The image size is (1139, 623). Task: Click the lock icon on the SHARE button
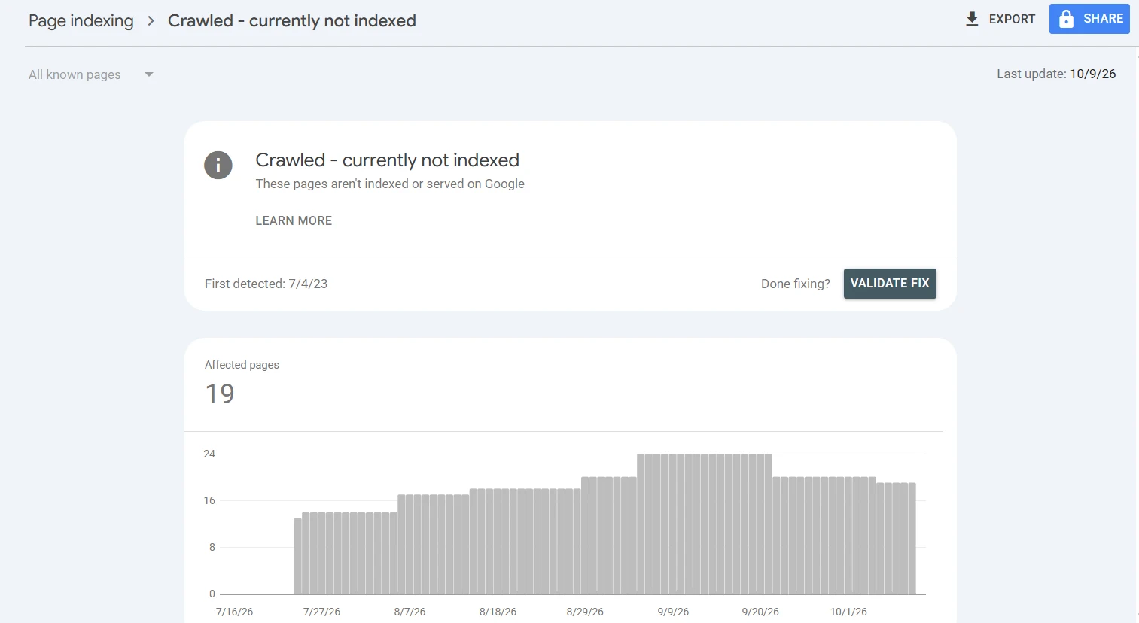click(1066, 19)
